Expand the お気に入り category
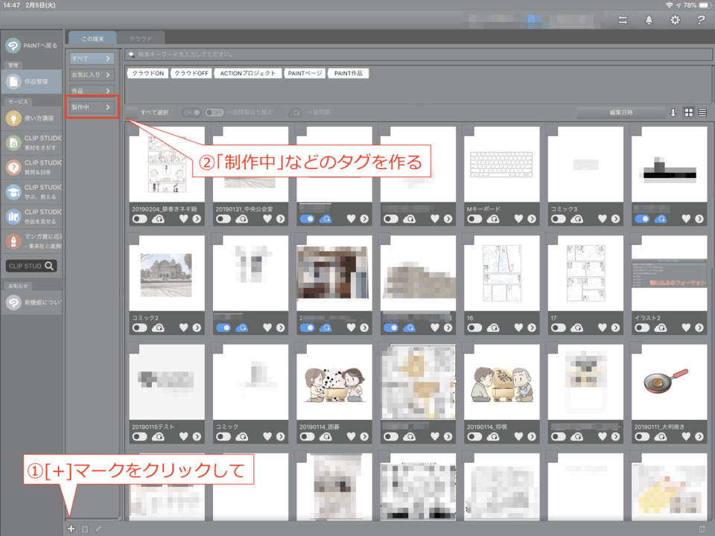The height and width of the screenshot is (536, 715). [92, 74]
